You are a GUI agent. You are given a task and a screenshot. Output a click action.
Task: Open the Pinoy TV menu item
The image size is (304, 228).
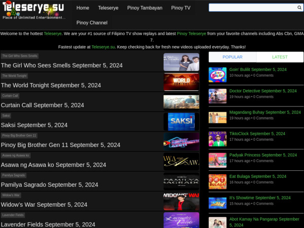pyautogui.click(x=181, y=8)
